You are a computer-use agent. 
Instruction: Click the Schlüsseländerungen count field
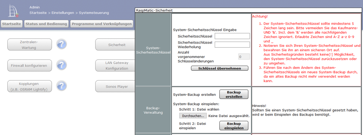click(x=244, y=57)
